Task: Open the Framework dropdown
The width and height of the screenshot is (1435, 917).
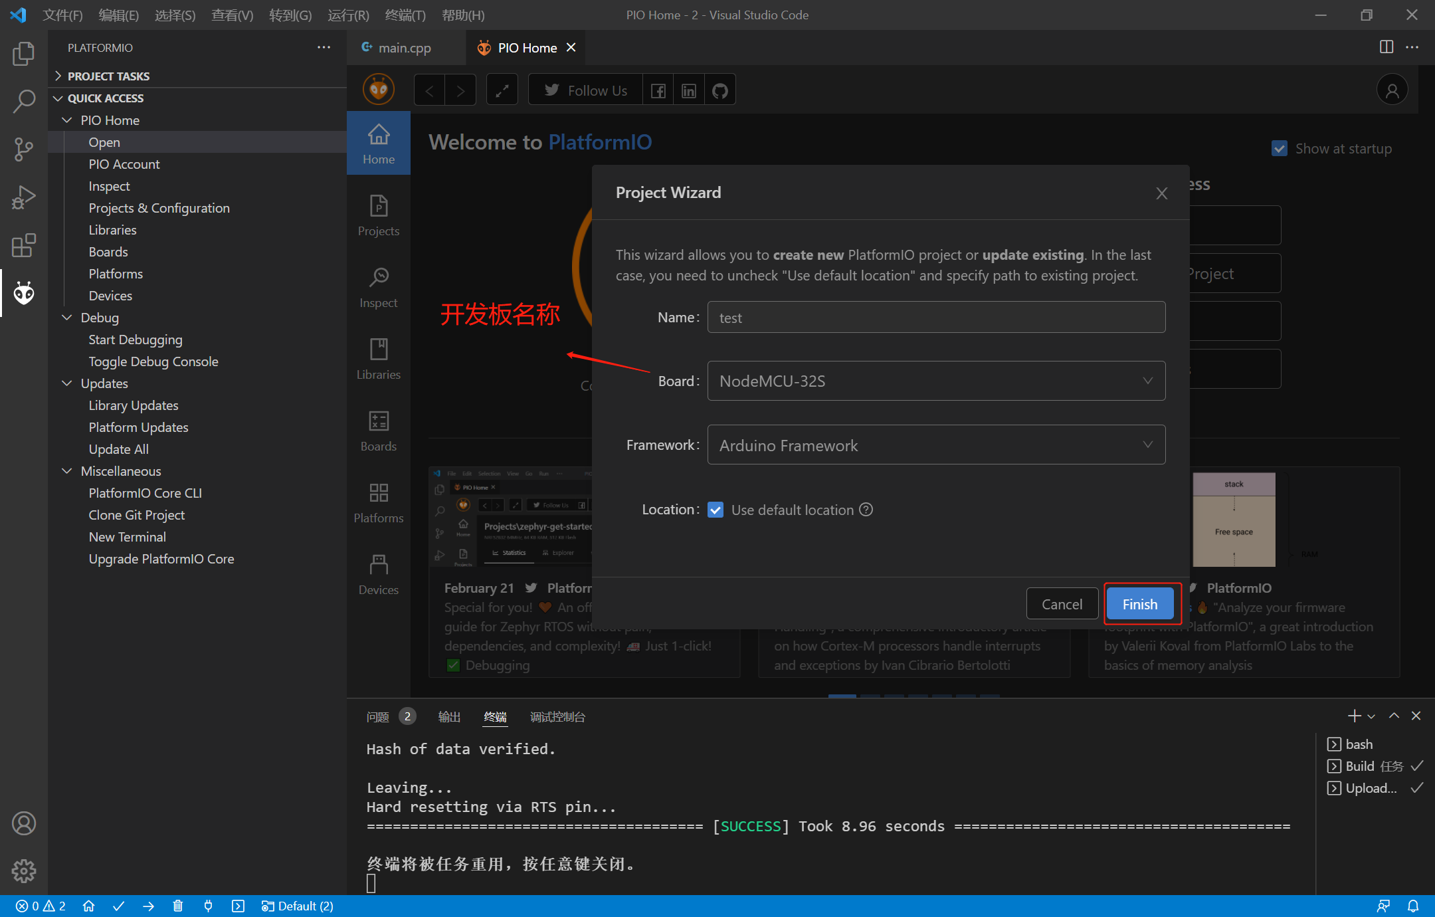Action: click(936, 445)
